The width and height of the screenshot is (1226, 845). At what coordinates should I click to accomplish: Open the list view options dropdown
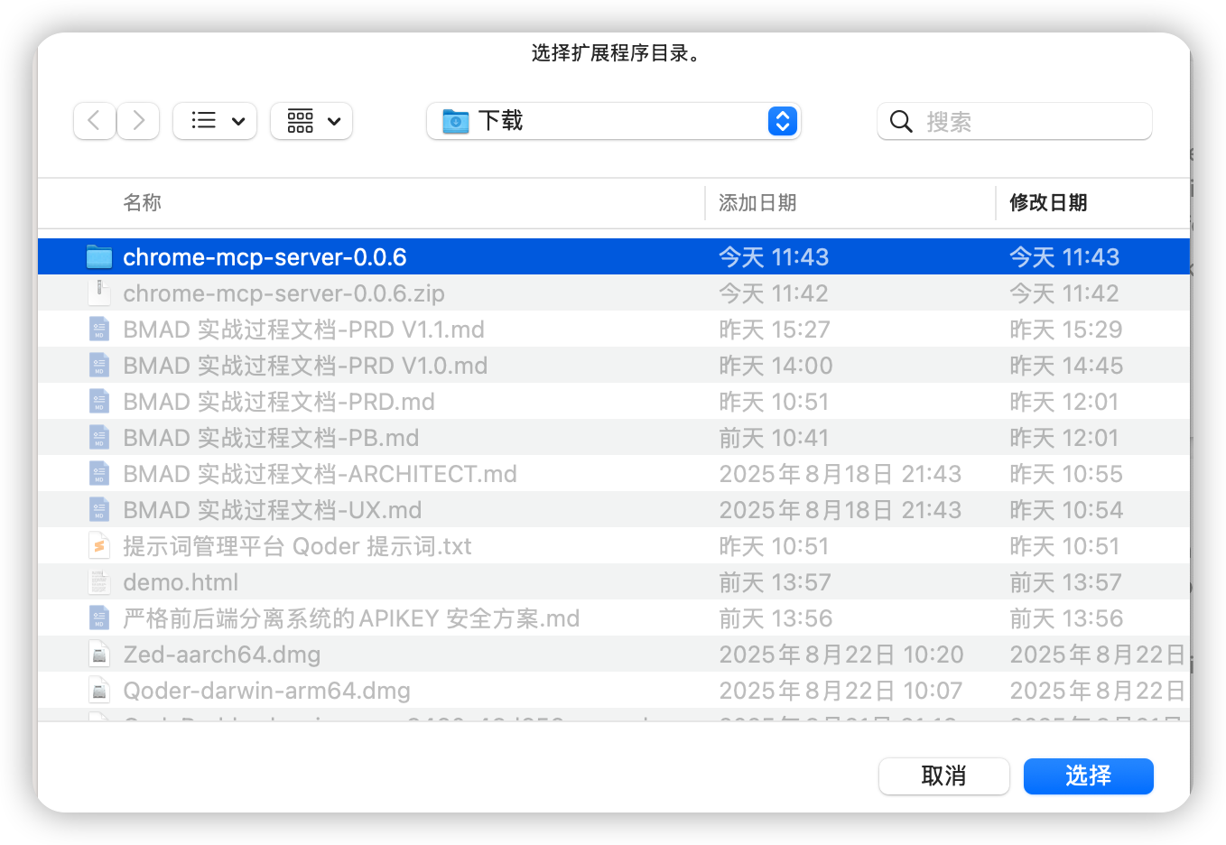(x=215, y=121)
